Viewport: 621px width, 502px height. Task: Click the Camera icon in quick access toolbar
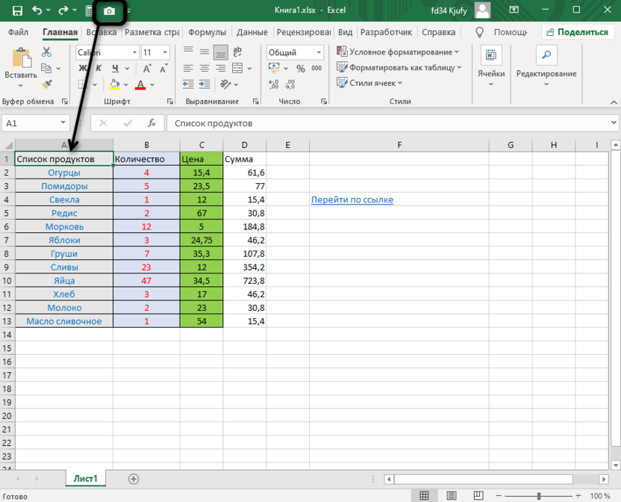pos(110,11)
